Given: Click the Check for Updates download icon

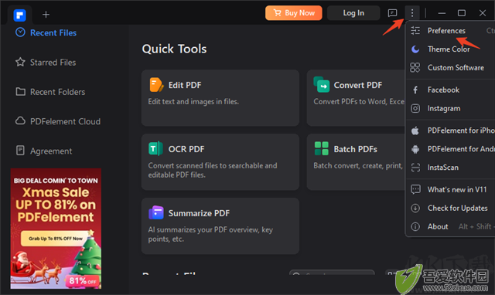Looking at the screenshot, I should click(415, 208).
